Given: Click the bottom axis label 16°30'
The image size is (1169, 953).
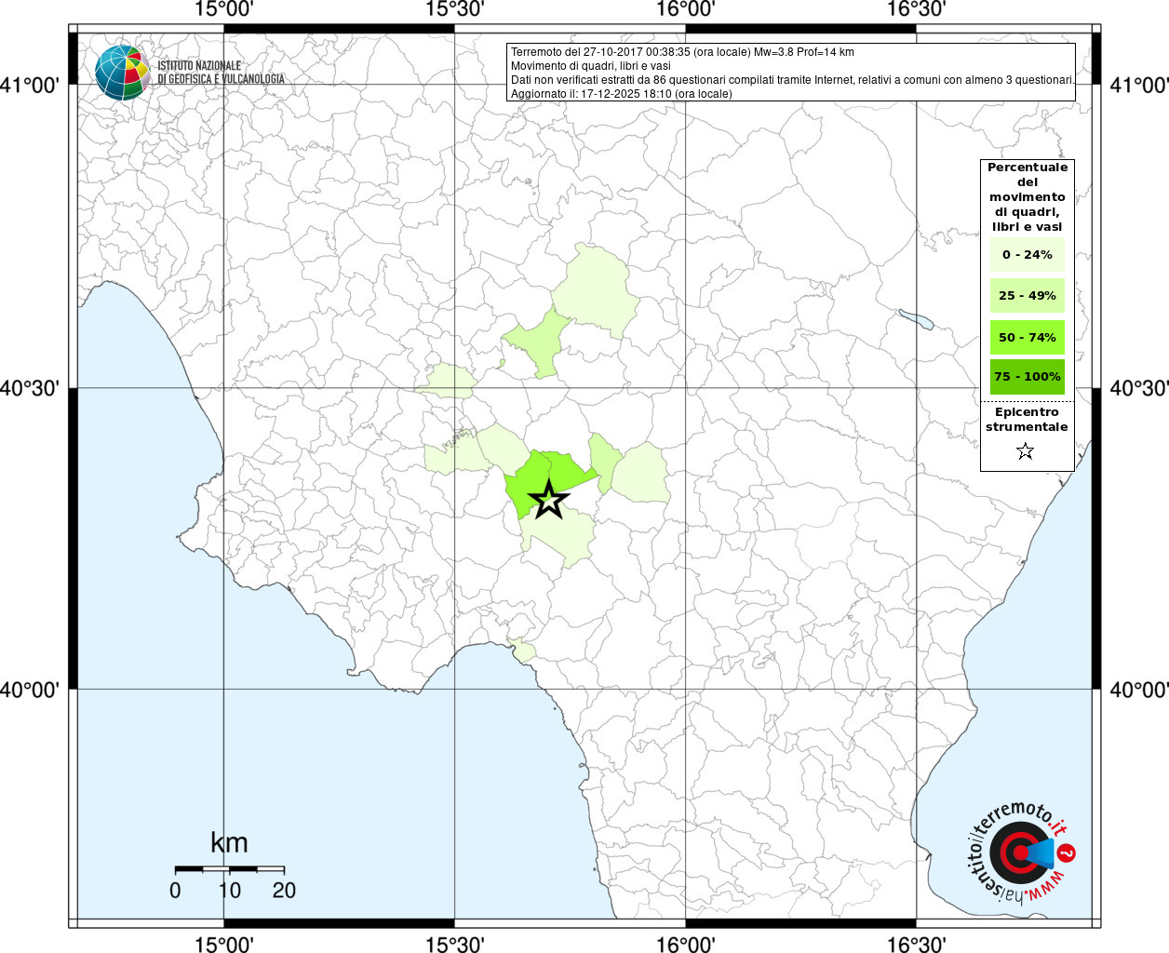Looking at the screenshot, I should (x=916, y=945).
